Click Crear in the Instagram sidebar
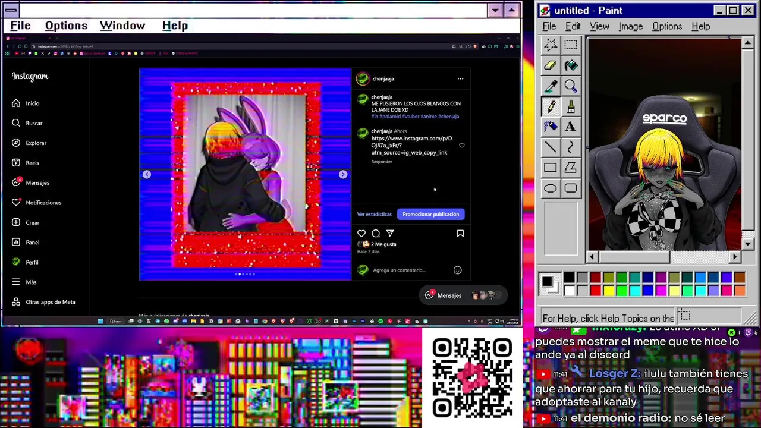The height and width of the screenshot is (428, 761). [x=26, y=222]
